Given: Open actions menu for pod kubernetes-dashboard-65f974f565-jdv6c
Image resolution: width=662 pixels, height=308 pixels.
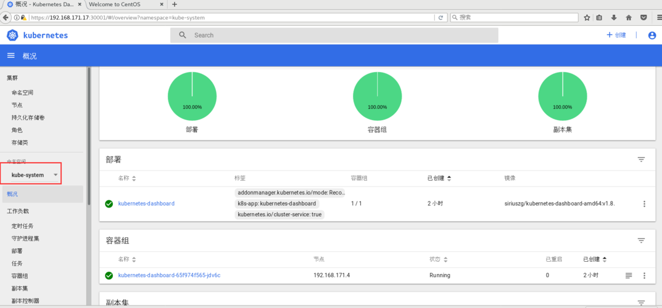Looking at the screenshot, I should (644, 275).
